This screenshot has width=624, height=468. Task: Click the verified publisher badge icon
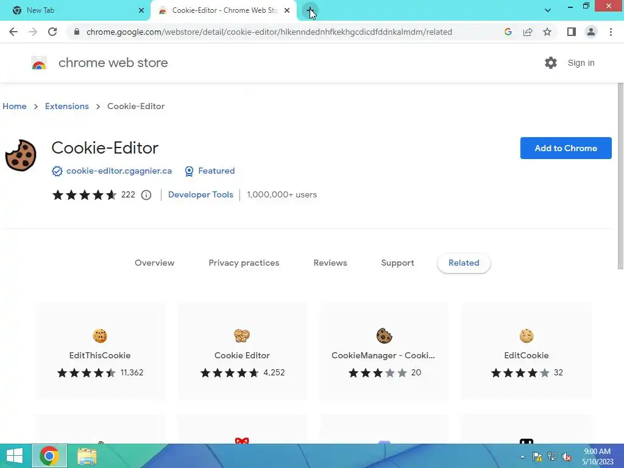tap(57, 171)
